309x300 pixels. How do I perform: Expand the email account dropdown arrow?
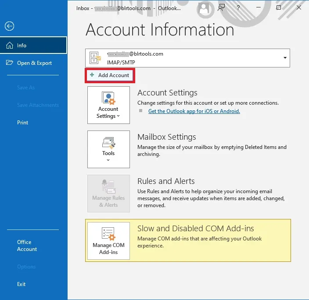click(x=285, y=58)
